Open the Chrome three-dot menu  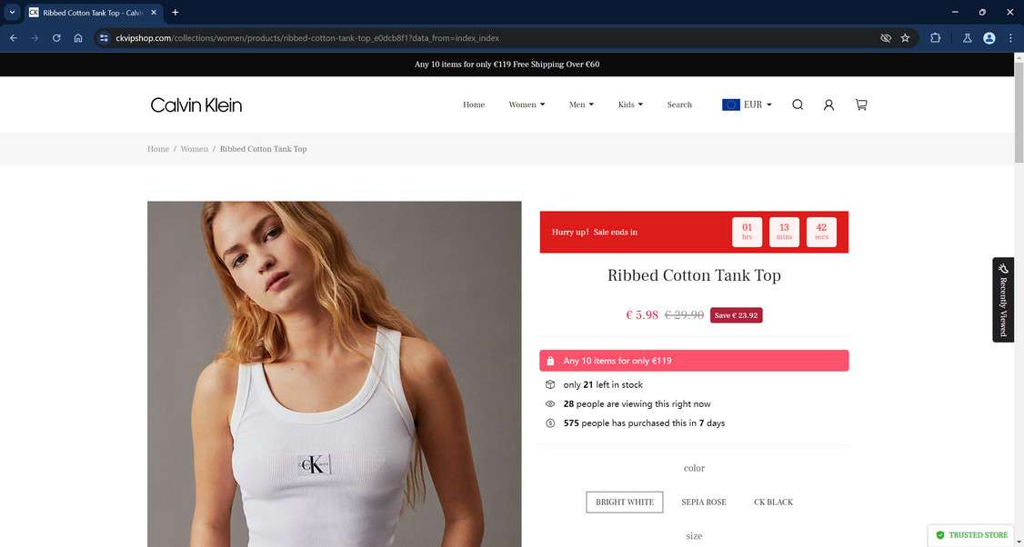point(1010,38)
